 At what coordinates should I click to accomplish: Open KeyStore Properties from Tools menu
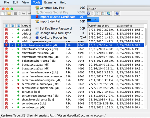coord(59,38)
